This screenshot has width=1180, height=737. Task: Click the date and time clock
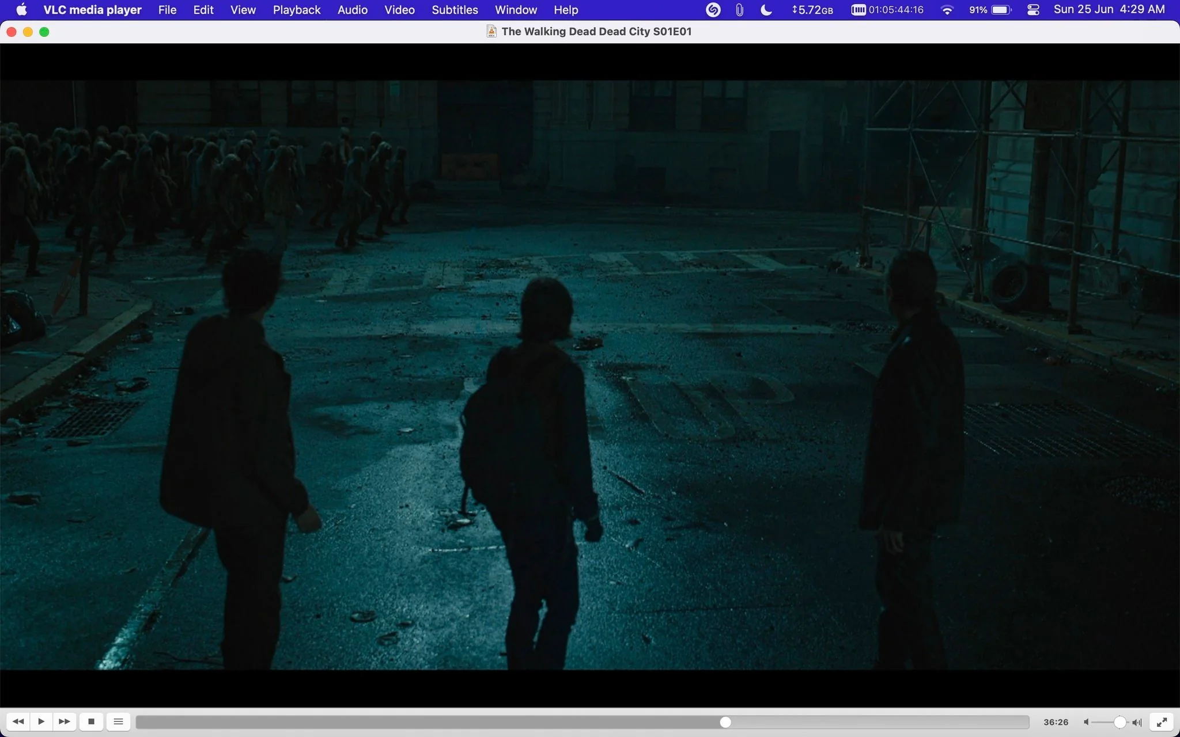(x=1109, y=10)
